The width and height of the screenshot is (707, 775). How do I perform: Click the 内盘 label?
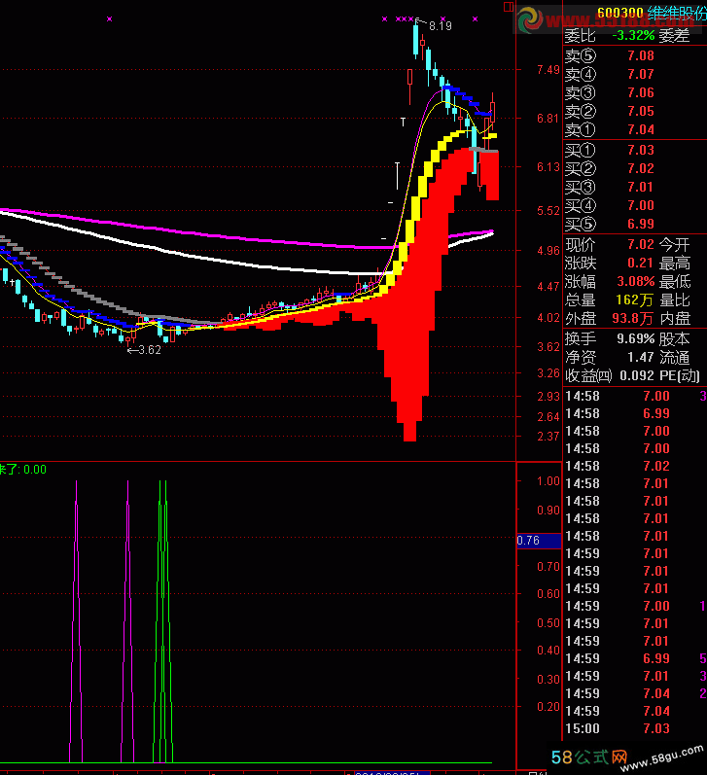pyautogui.click(x=674, y=318)
